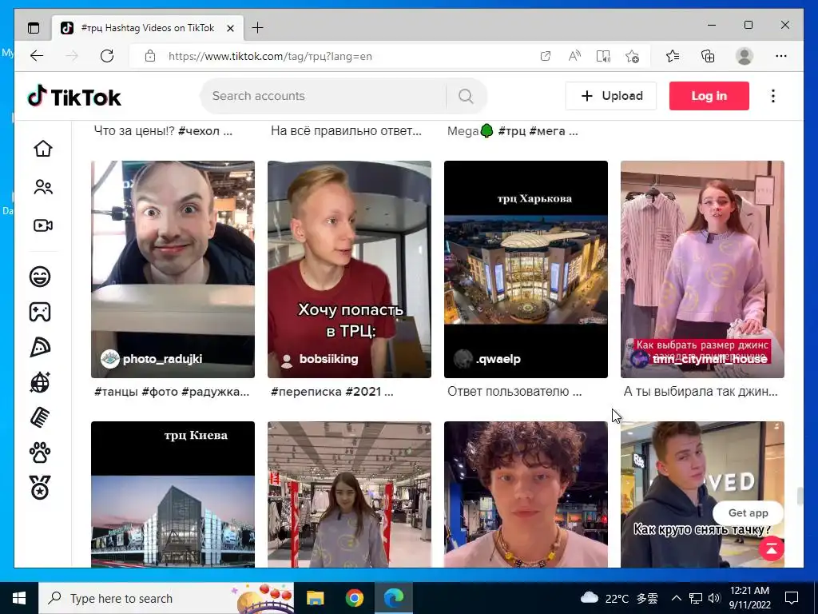Open the трц Киева video thumbnail
818x614 pixels.
[173, 494]
